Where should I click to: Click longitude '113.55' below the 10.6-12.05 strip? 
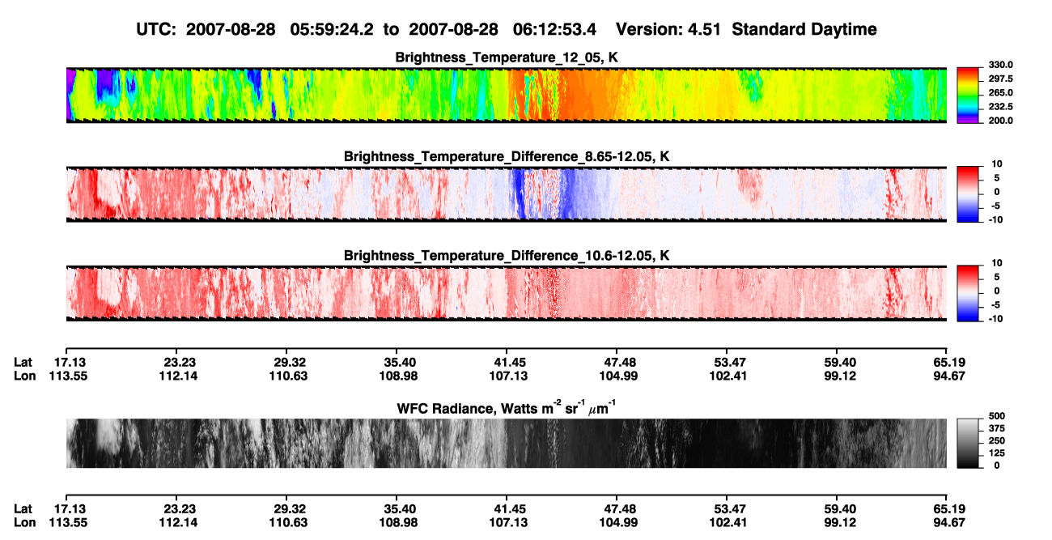pos(66,376)
